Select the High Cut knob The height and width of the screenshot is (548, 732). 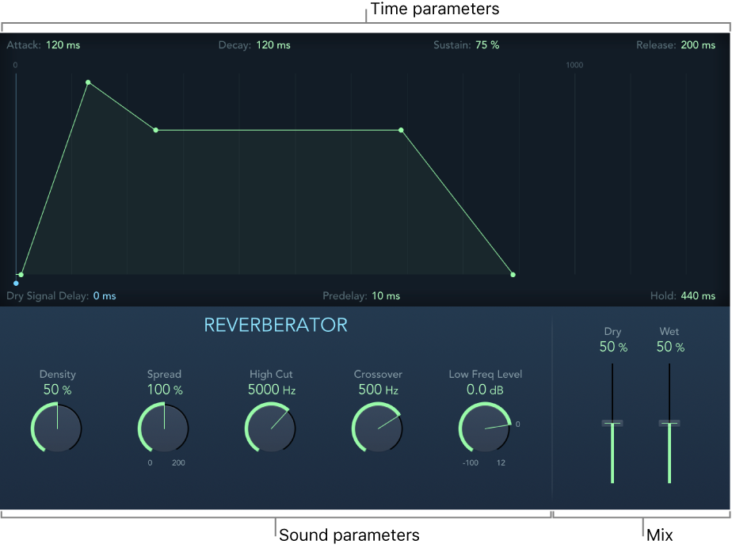click(x=270, y=428)
